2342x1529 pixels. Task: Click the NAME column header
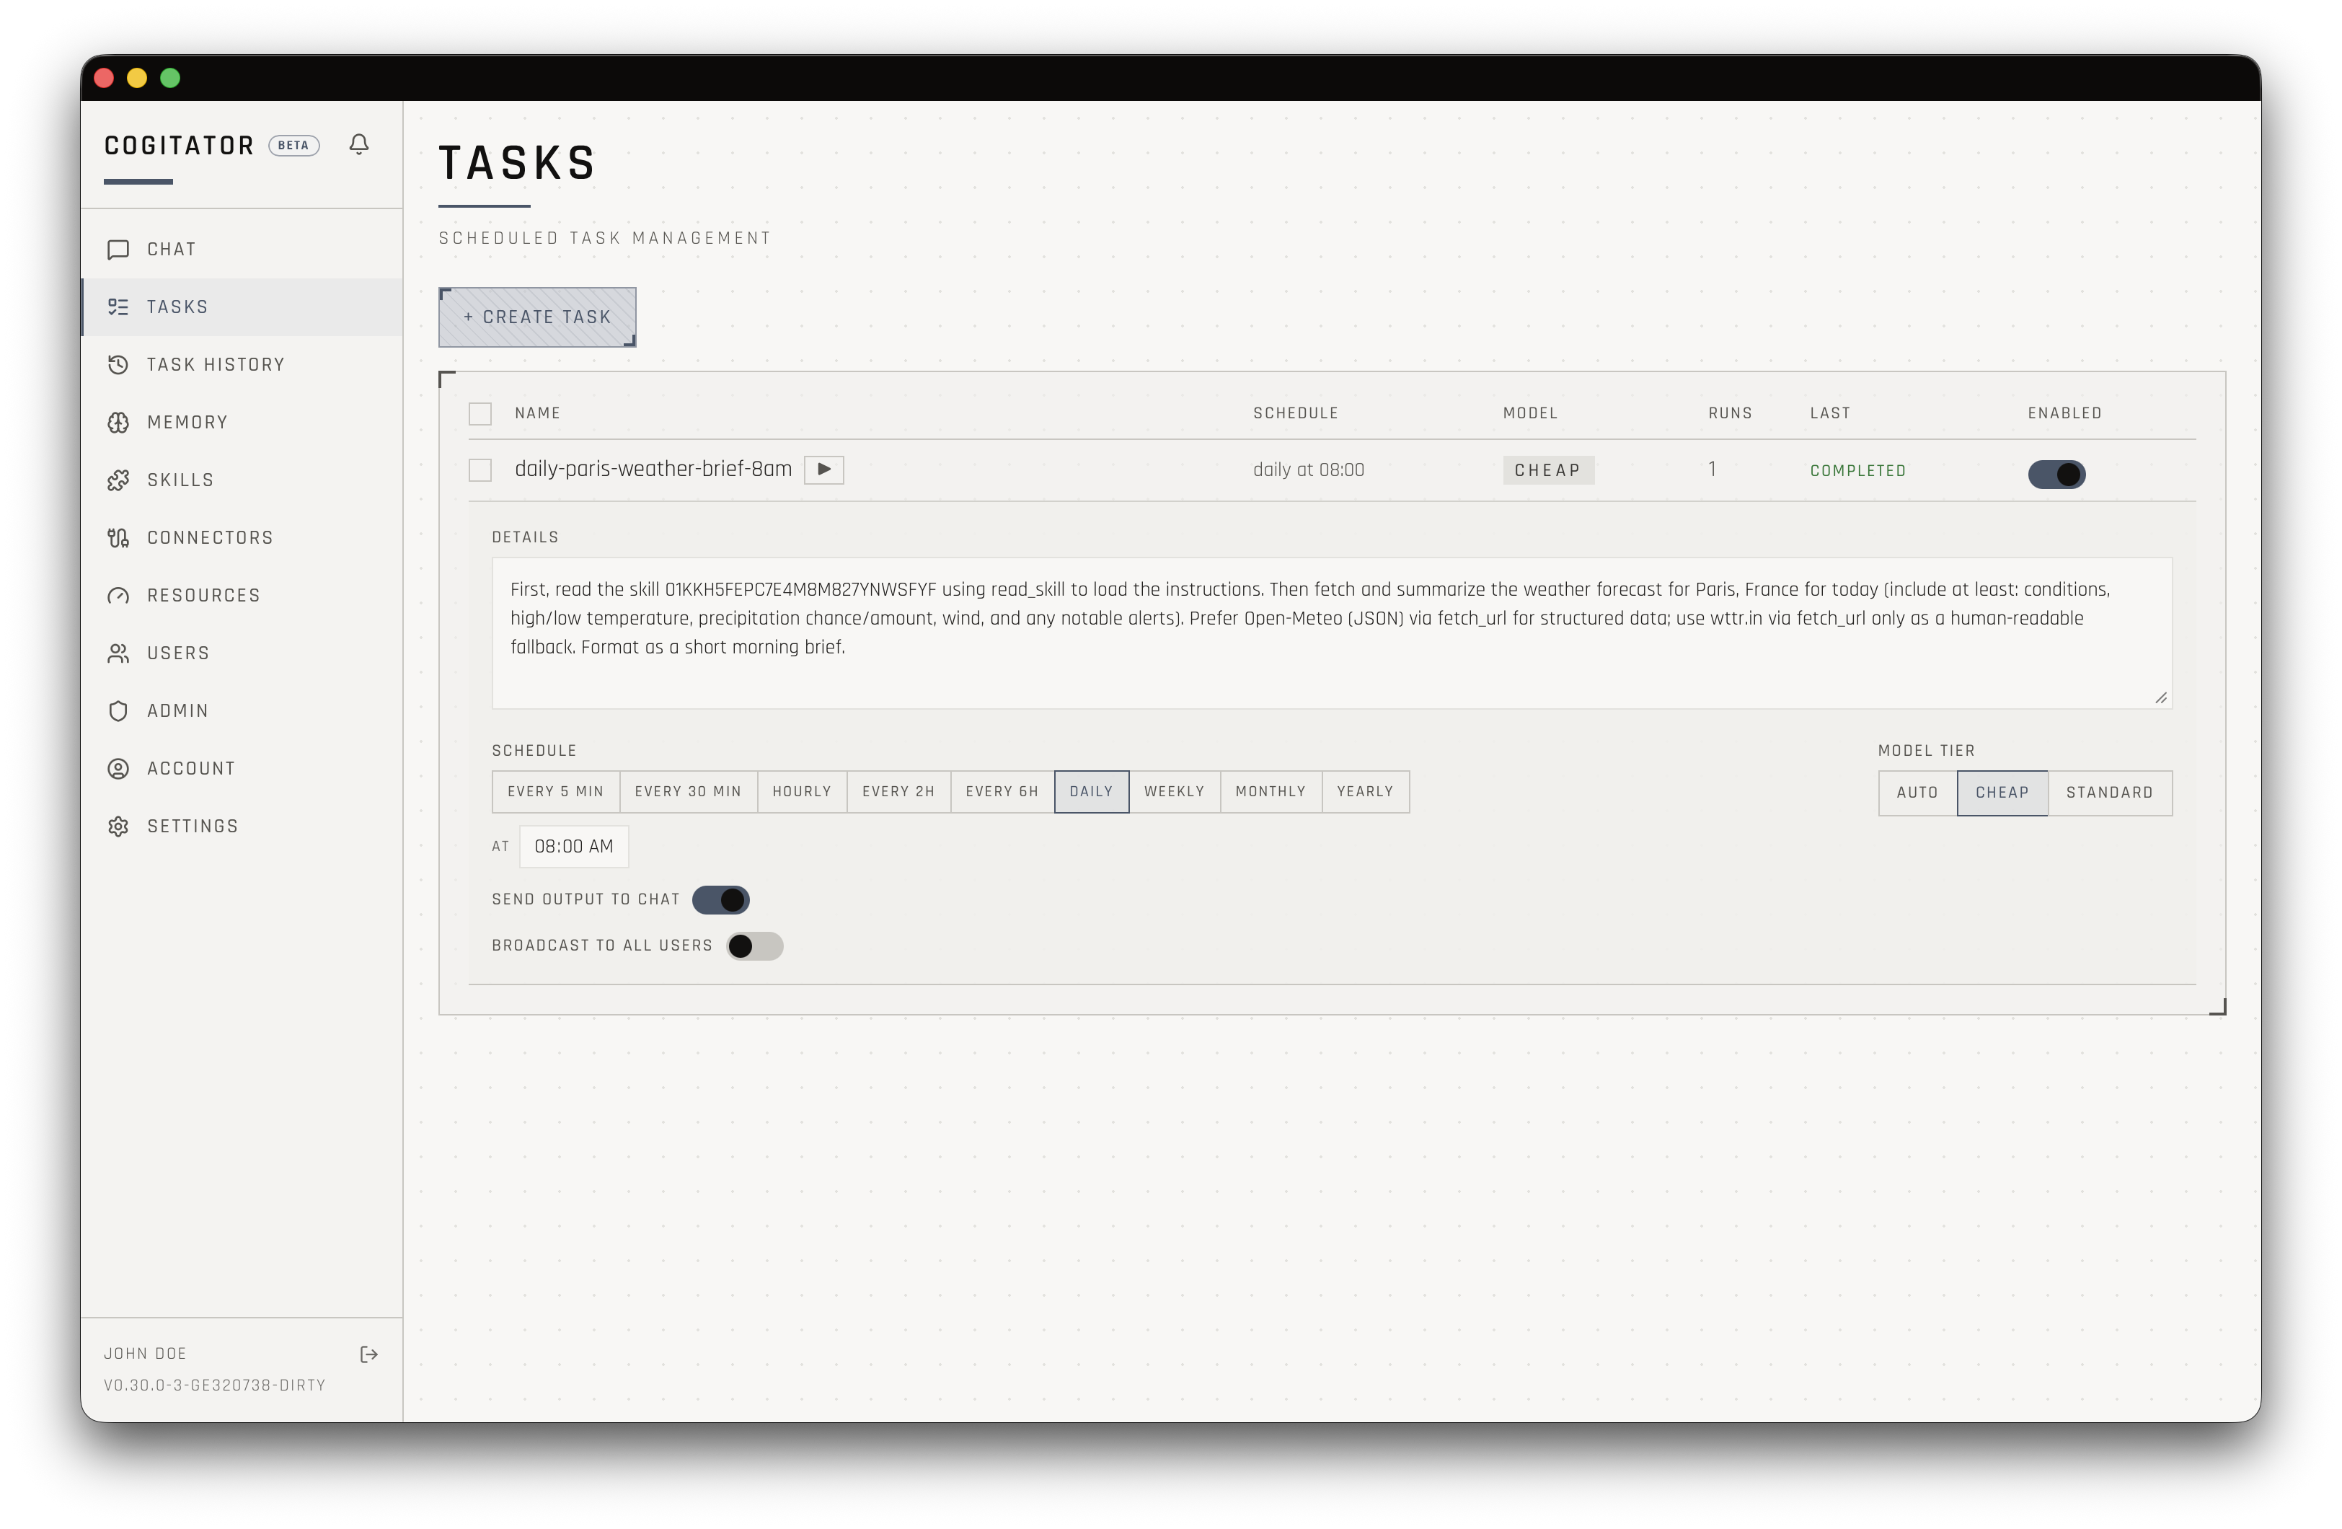537,413
